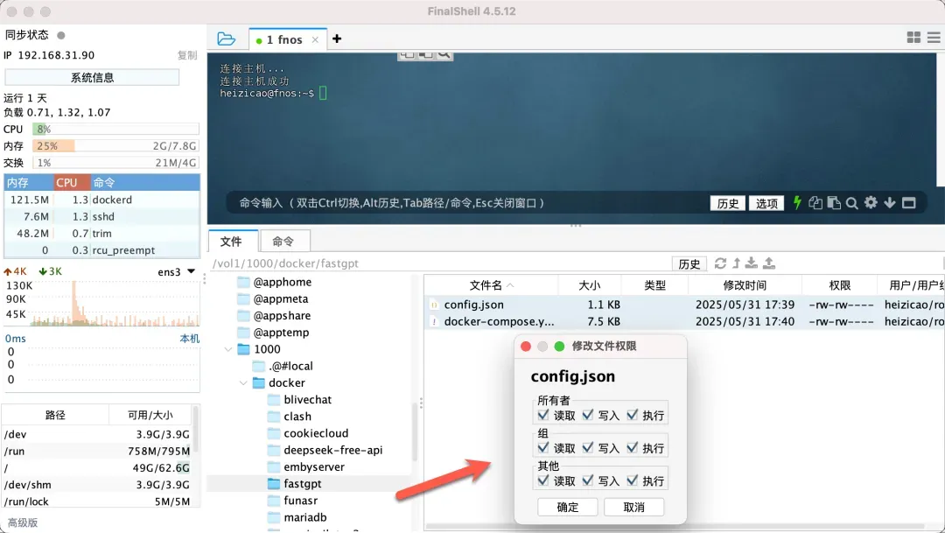This screenshot has height=533, width=945.
Task: Click 高级版 link at bottom left
Action: (x=23, y=522)
